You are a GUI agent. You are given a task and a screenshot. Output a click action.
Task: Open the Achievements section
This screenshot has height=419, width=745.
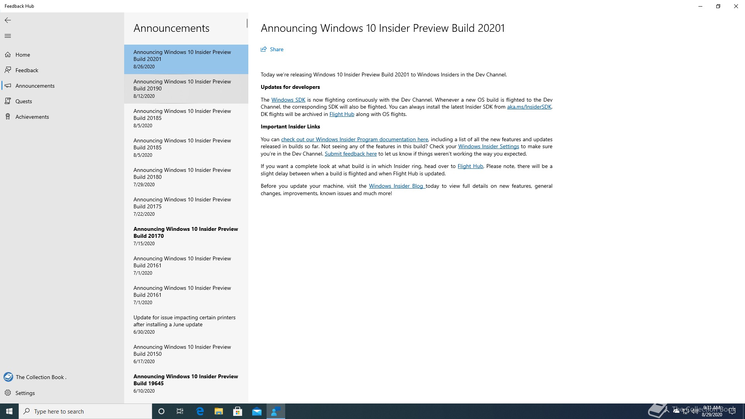62,117
